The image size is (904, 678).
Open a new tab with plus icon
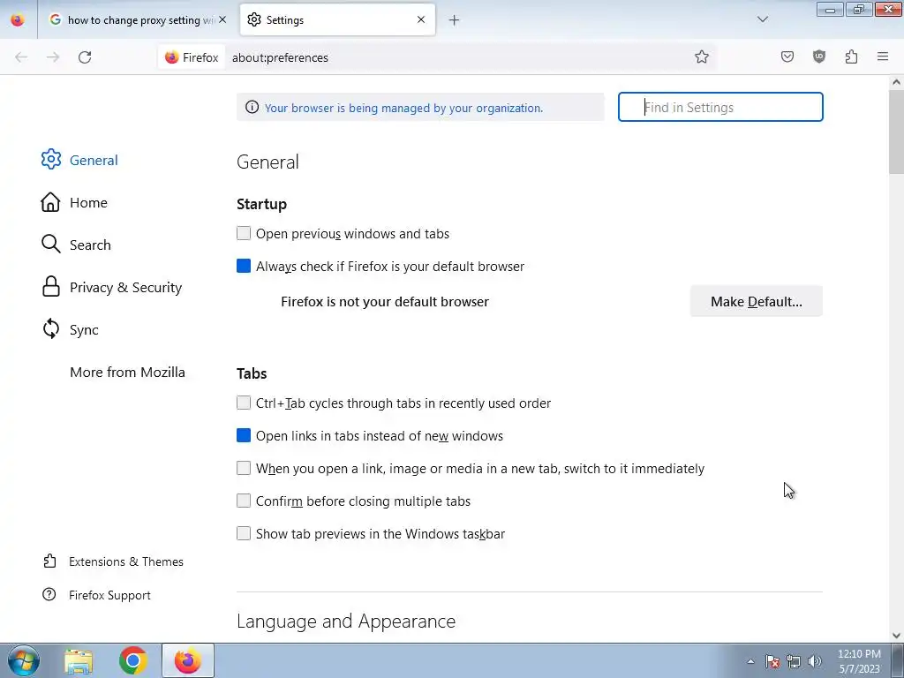(x=455, y=20)
